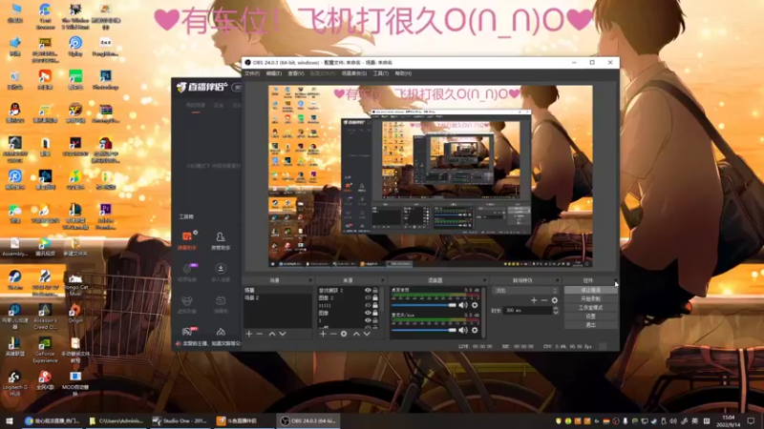Image resolution: width=764 pixels, height=429 pixels.
Task: Open the 帮助(H) menu in OBS
Action: [x=403, y=73]
